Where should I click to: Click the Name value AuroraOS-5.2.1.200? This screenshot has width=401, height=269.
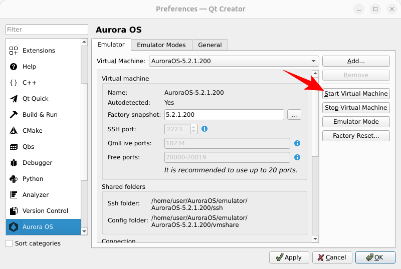(x=194, y=93)
